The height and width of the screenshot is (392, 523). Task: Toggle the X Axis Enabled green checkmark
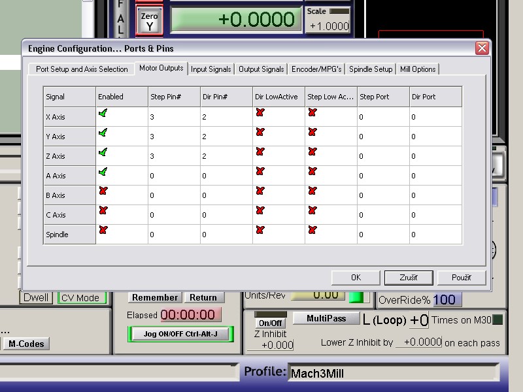click(103, 113)
